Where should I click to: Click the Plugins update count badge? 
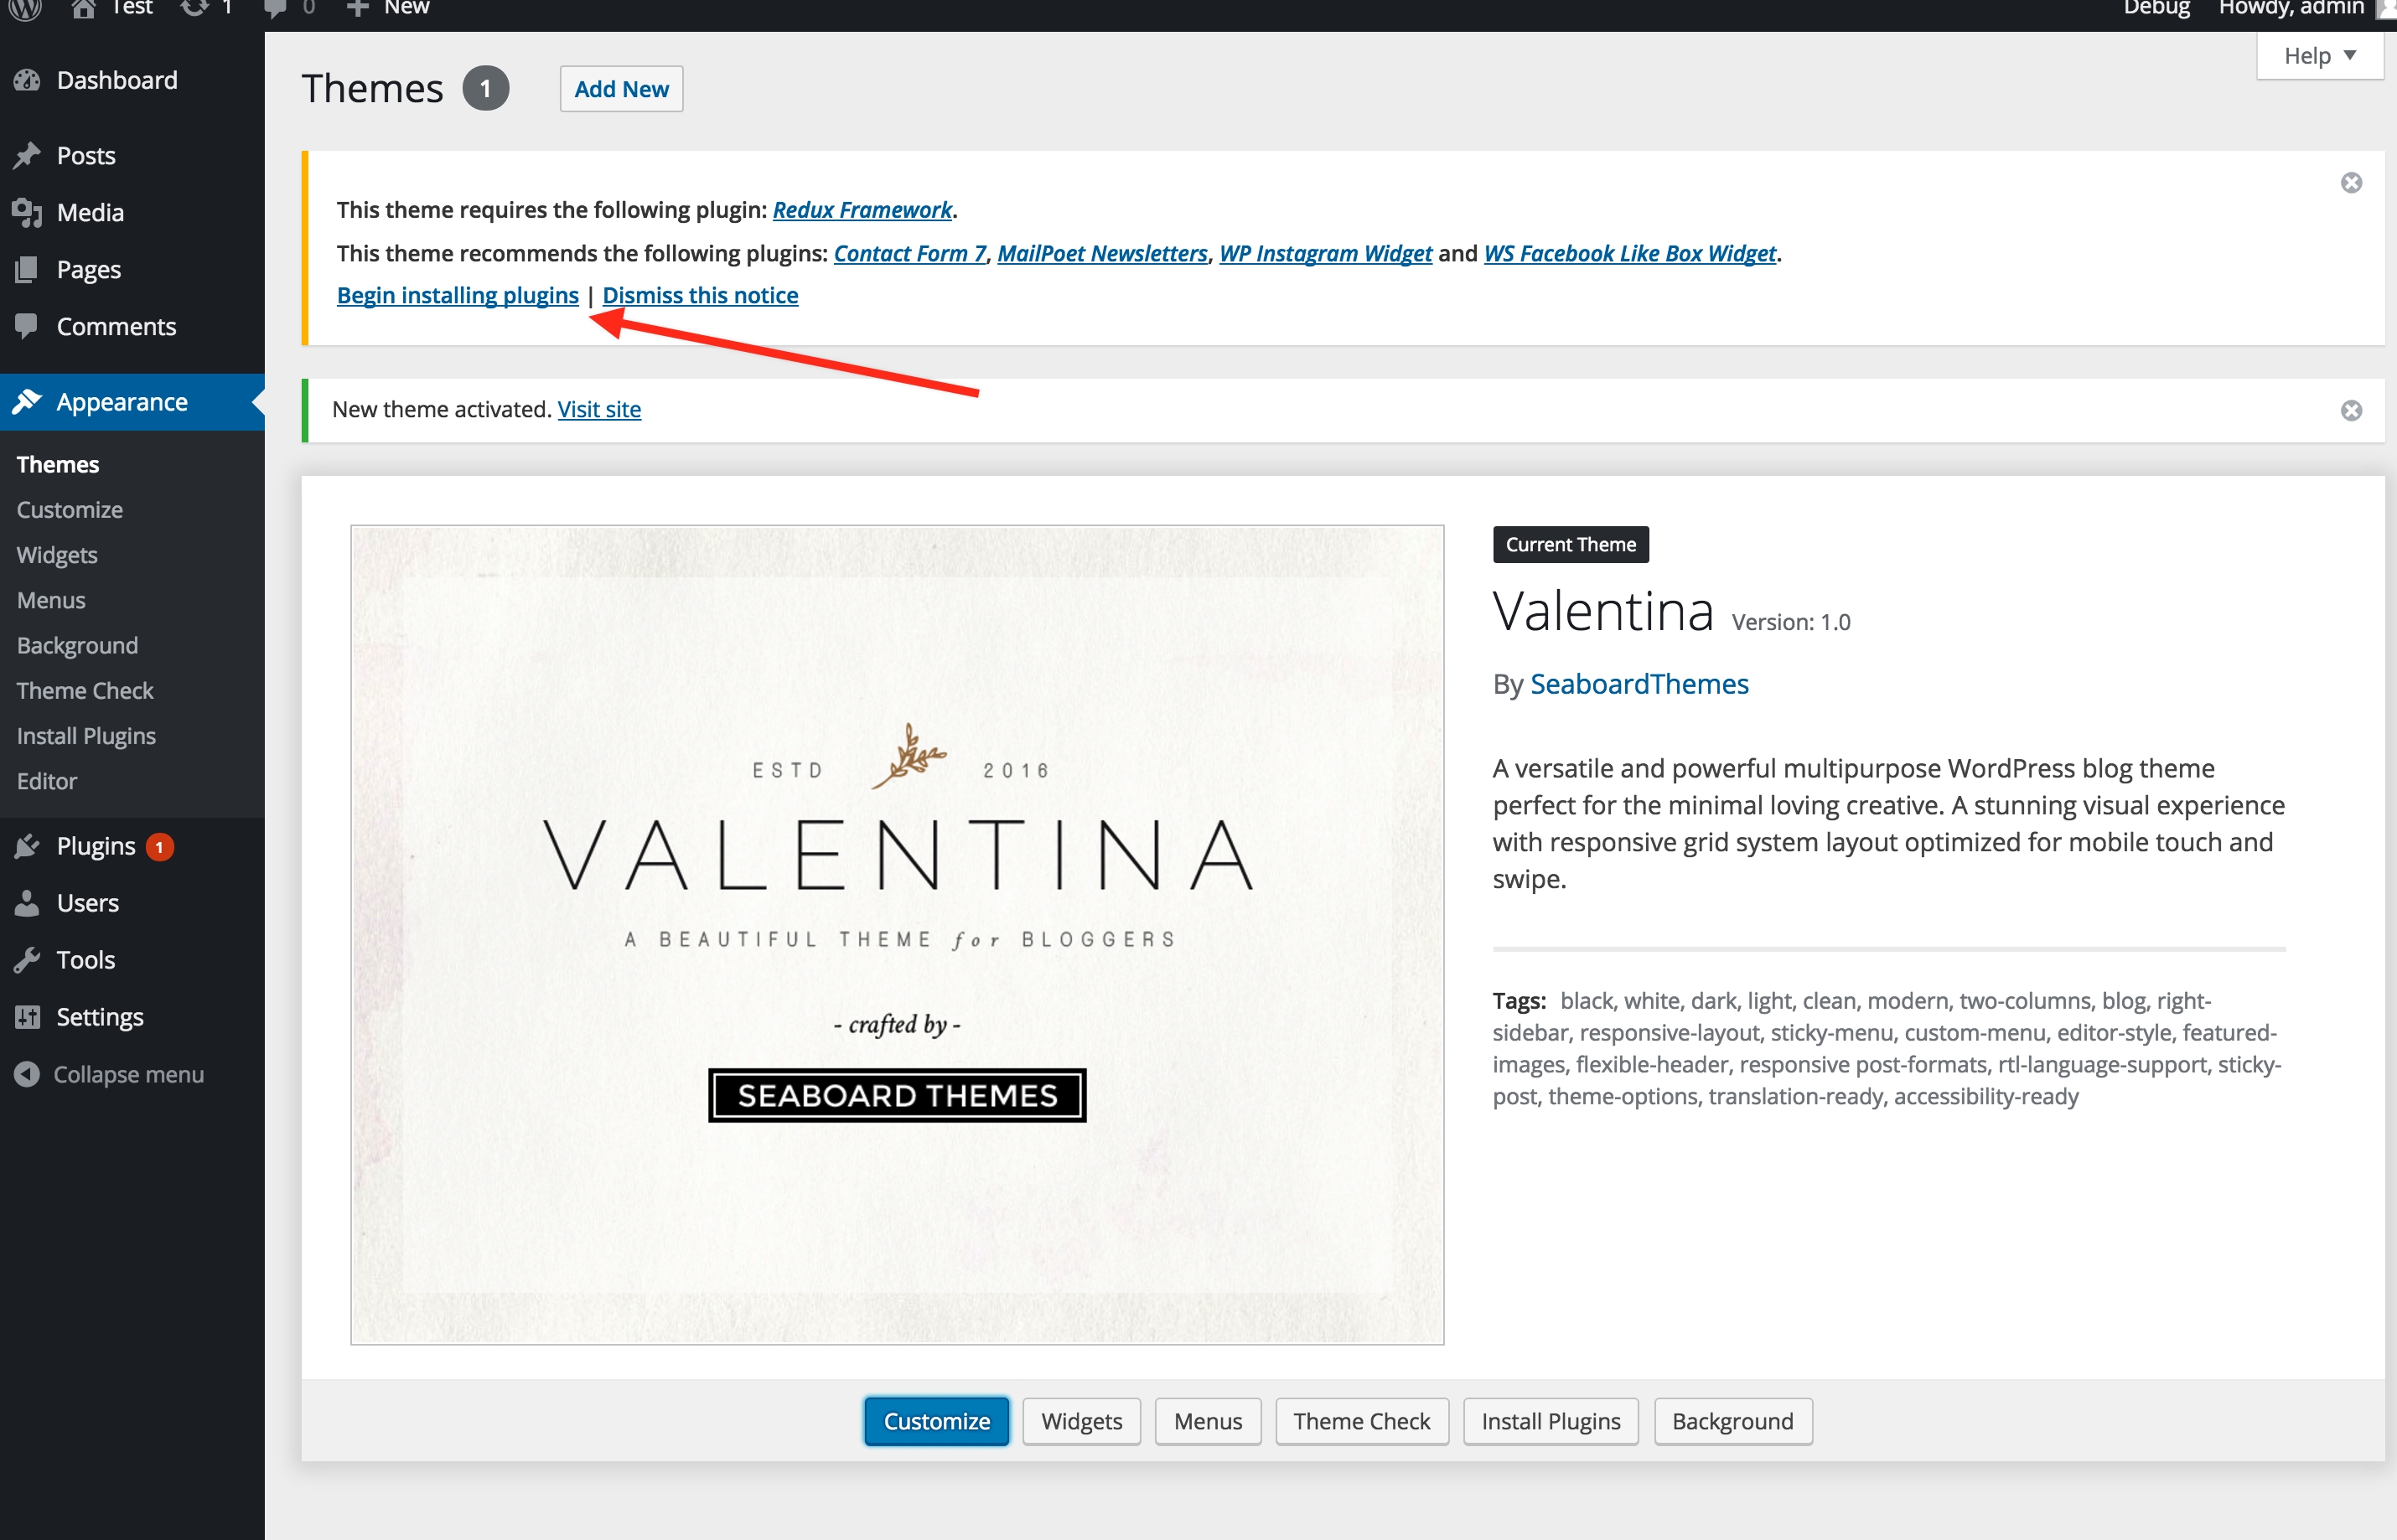tap(159, 847)
